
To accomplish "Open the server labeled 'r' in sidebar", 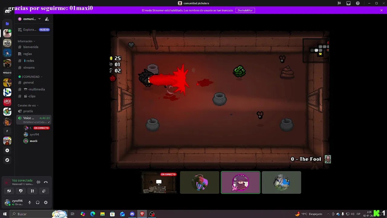I will click(x=7, y=131).
